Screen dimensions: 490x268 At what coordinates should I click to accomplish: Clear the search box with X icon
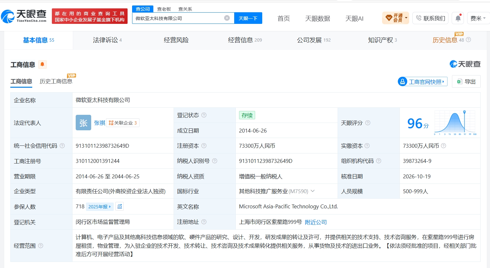(x=227, y=18)
